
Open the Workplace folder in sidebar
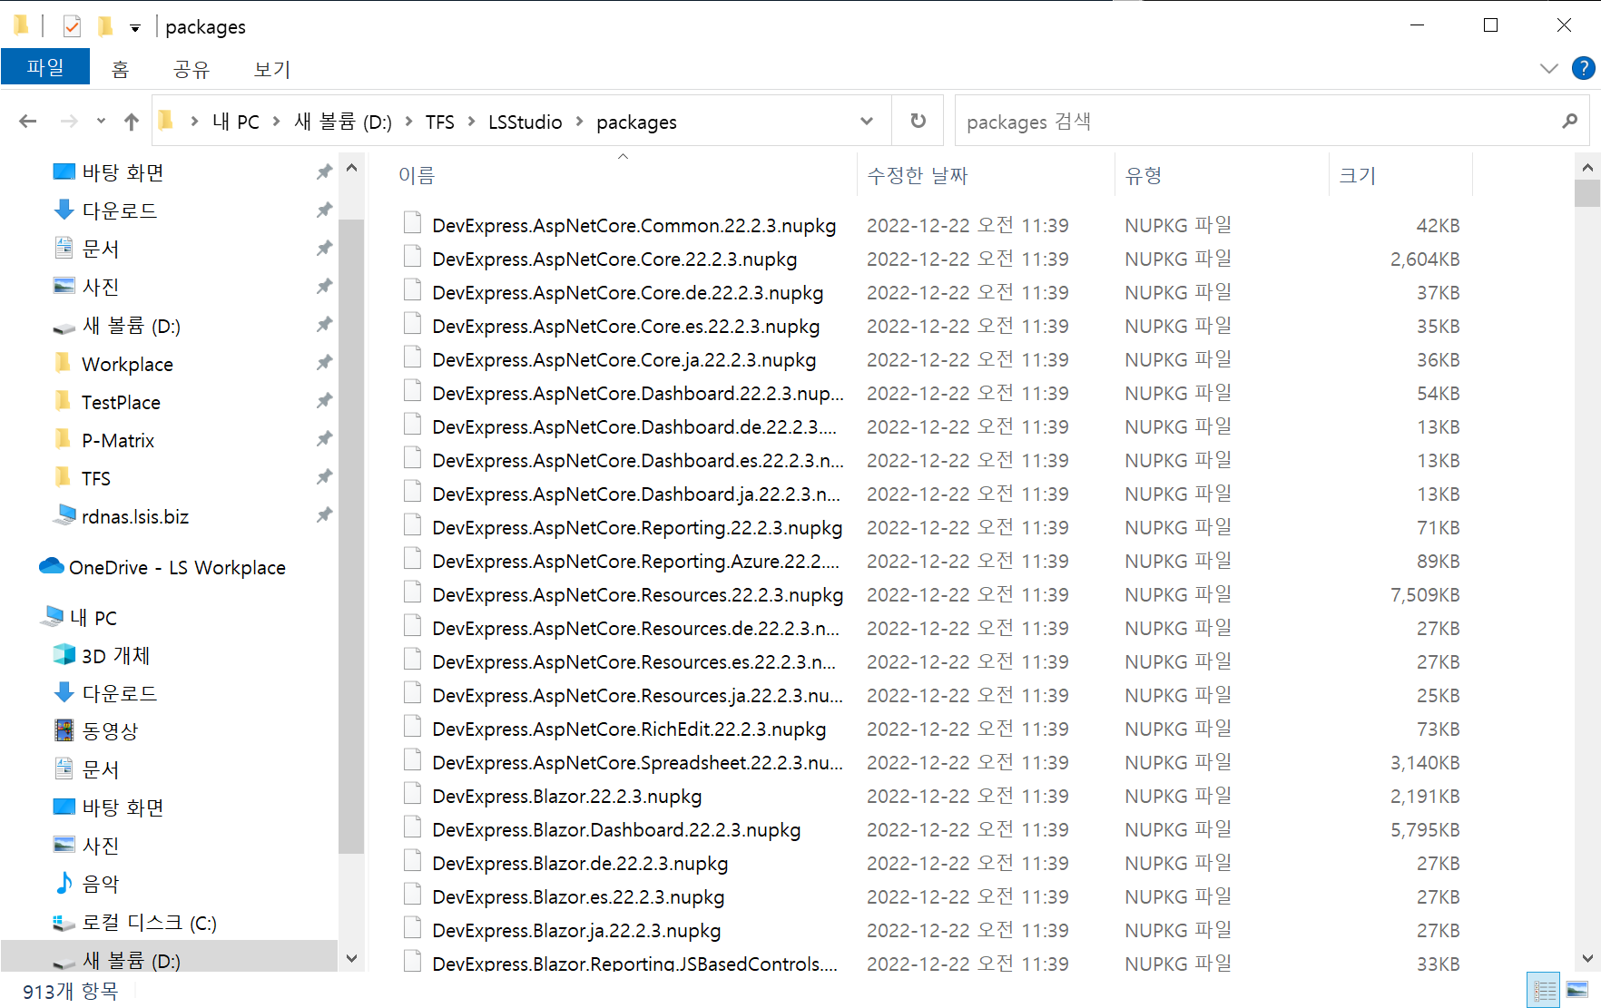127,364
